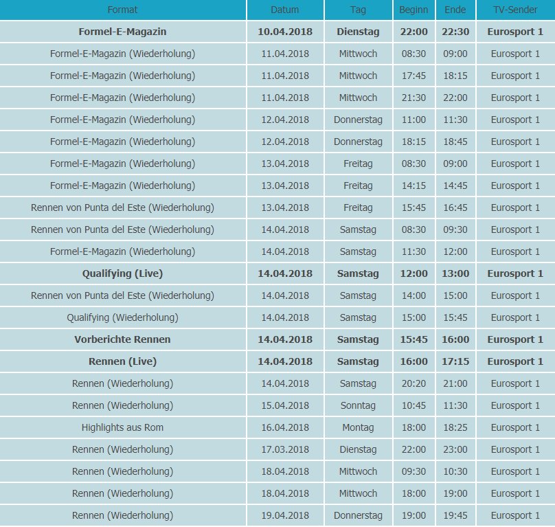The height and width of the screenshot is (527, 555).
Task: Select the bold 'Formel-E-Magazin' cell
Action: pyautogui.click(x=122, y=32)
